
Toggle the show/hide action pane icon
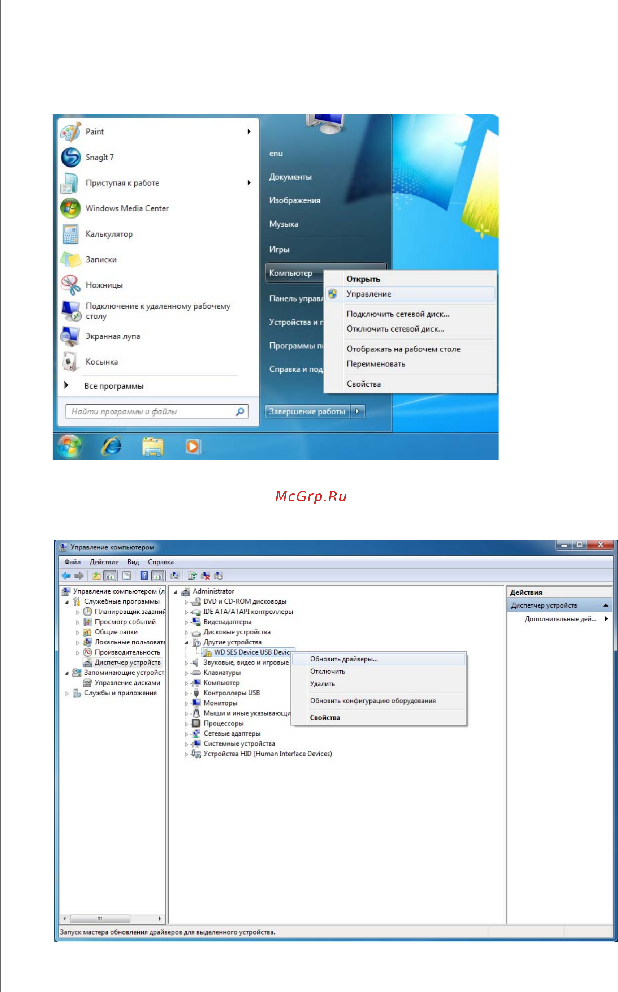(157, 575)
